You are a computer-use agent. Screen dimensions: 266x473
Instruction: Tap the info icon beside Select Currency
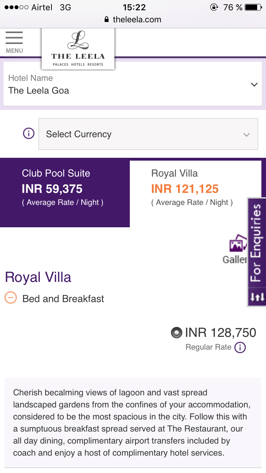tap(29, 134)
